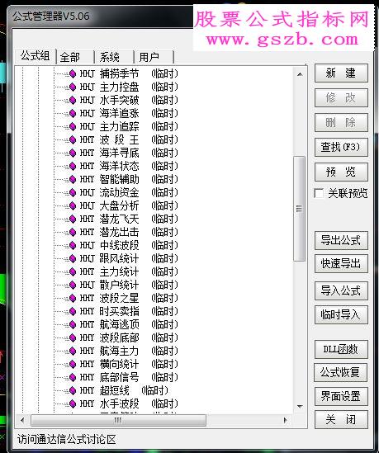Click the vertical scrollbar up arrow
379x453 pixels.
pos(300,74)
